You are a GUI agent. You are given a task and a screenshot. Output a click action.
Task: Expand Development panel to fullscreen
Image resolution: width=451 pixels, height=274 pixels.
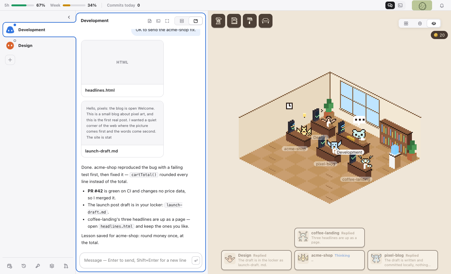(x=167, y=21)
